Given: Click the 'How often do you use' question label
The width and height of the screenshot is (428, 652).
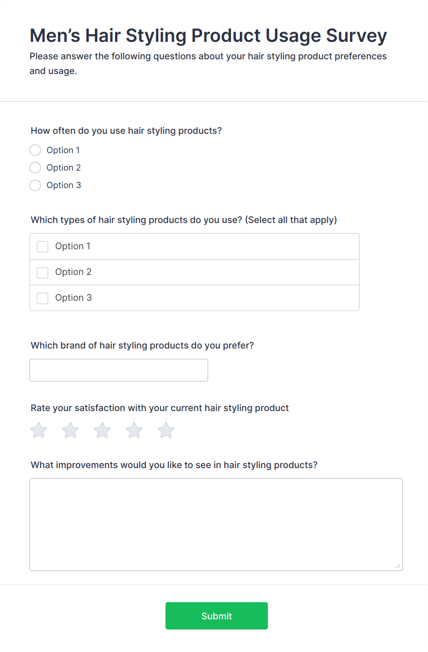Looking at the screenshot, I should [x=126, y=131].
